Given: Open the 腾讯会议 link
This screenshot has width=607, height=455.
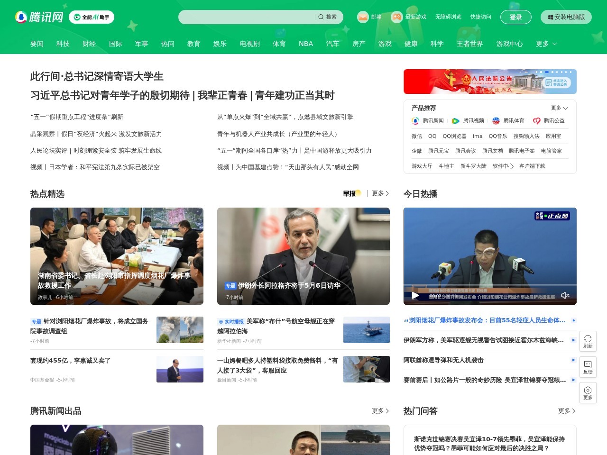Looking at the screenshot, I should (x=466, y=151).
